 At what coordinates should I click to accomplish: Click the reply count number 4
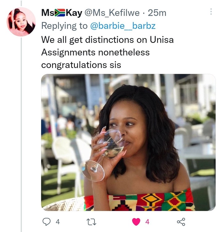(x=58, y=222)
